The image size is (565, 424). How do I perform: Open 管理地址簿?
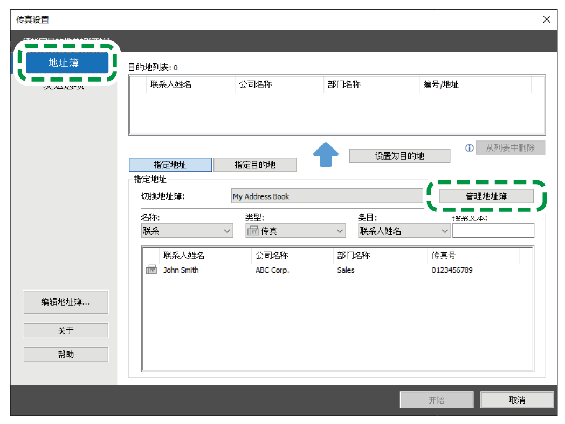pyautogui.click(x=486, y=196)
